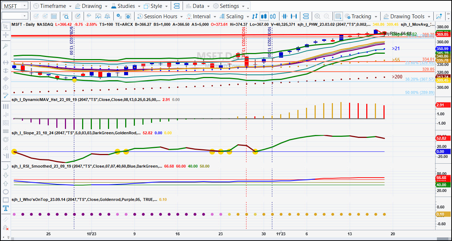Viewport: 452px width, 241px height.
Task: Pick the up arrow drawing tool
Action: pos(6,183)
